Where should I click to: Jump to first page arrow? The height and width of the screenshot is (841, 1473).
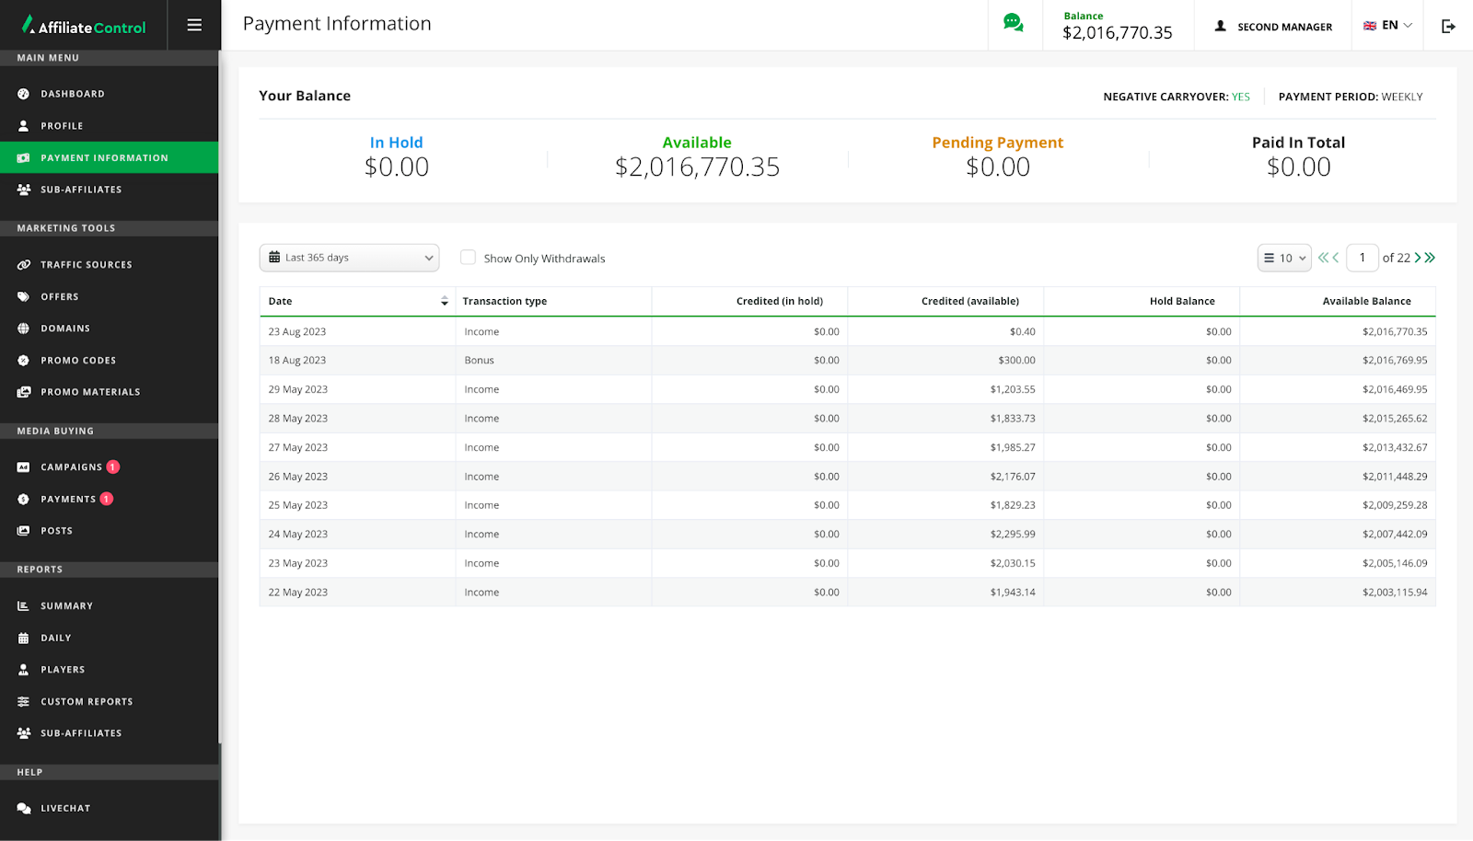[x=1323, y=258]
